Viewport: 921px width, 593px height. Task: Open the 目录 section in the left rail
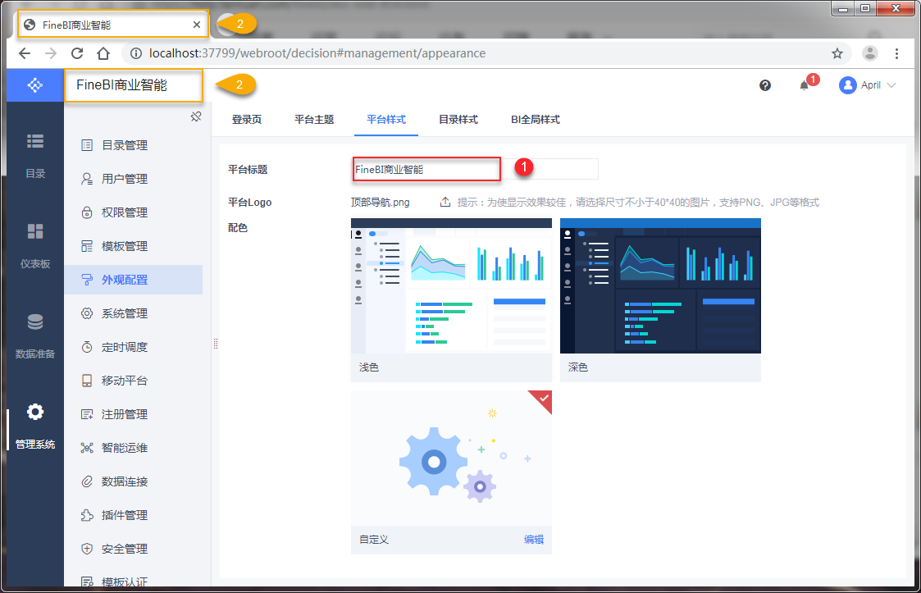click(35, 156)
